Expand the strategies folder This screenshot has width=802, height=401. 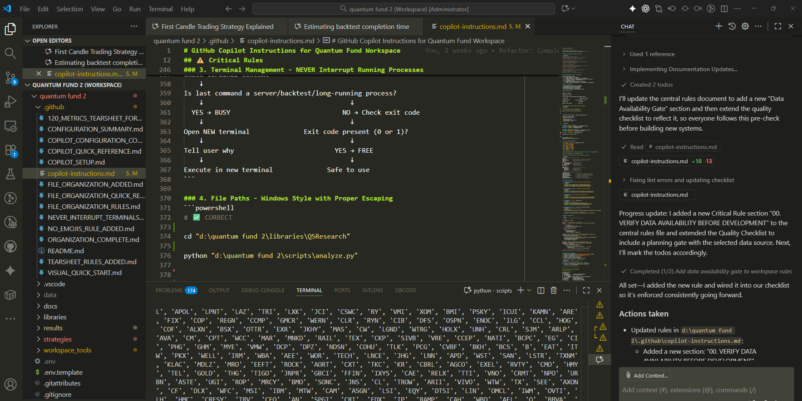(57, 339)
